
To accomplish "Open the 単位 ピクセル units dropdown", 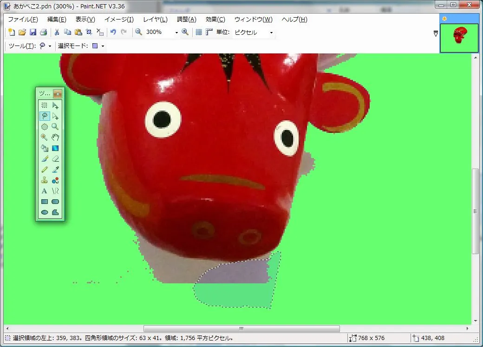I will [x=271, y=33].
